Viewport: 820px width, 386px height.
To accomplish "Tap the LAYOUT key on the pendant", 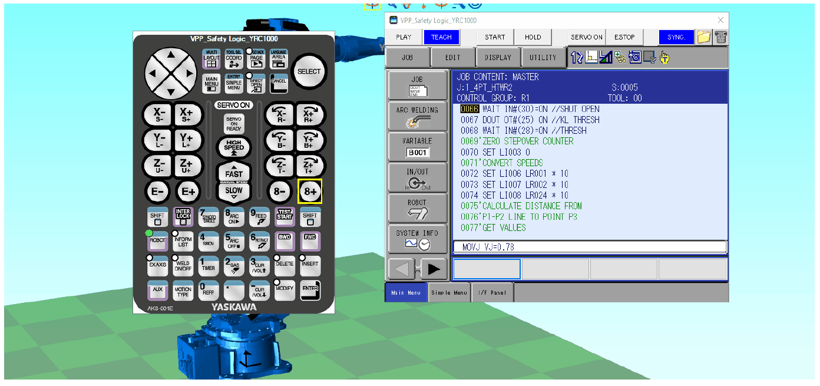I will [x=211, y=59].
